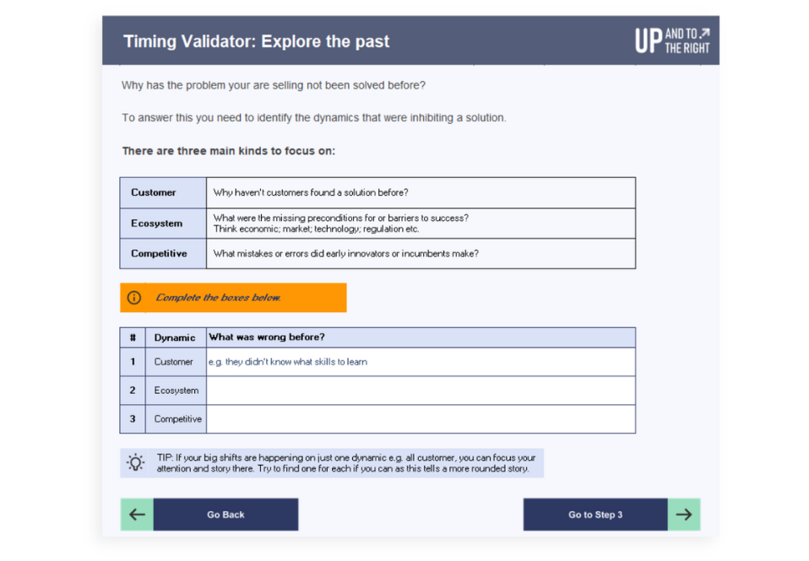Click the left arrow icon beside Go Back
809x561 pixels.
137,514
